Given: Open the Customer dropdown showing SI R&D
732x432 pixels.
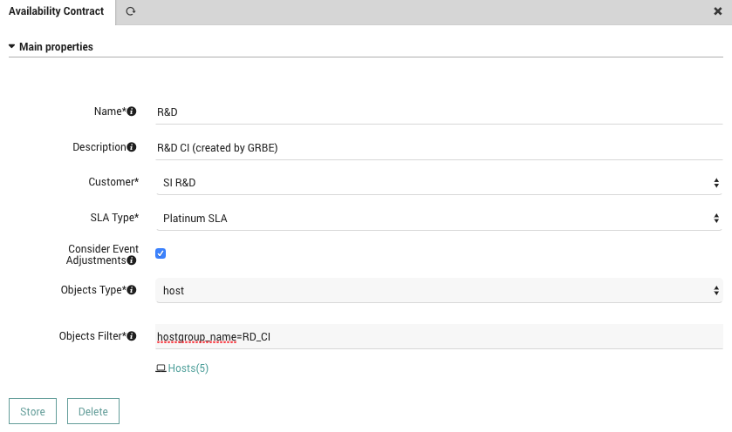Looking at the screenshot, I should point(439,183).
